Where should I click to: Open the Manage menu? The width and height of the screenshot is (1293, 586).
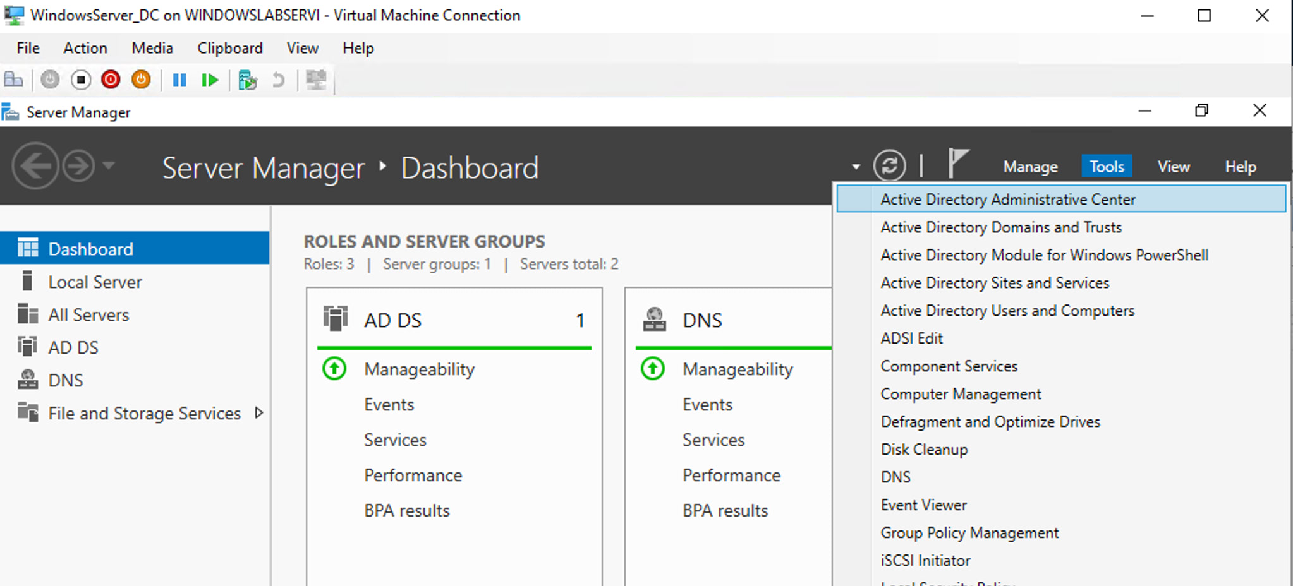[1030, 167]
